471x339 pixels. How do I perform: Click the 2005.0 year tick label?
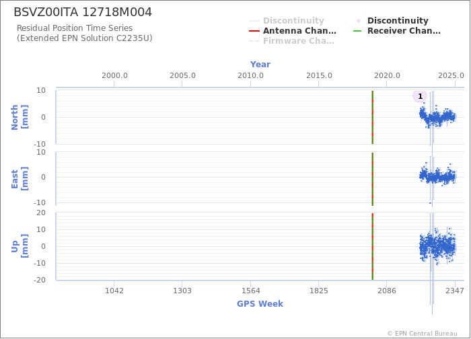pyautogui.click(x=182, y=75)
